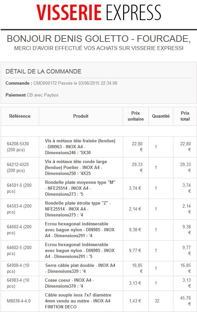Select the Rondelle plate moyenne type M product

pos(80,188)
